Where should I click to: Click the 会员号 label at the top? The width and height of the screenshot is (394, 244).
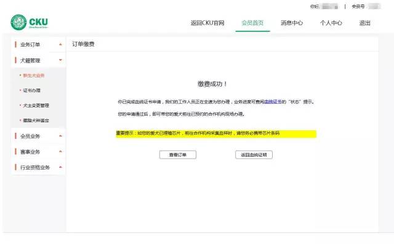click(358, 7)
